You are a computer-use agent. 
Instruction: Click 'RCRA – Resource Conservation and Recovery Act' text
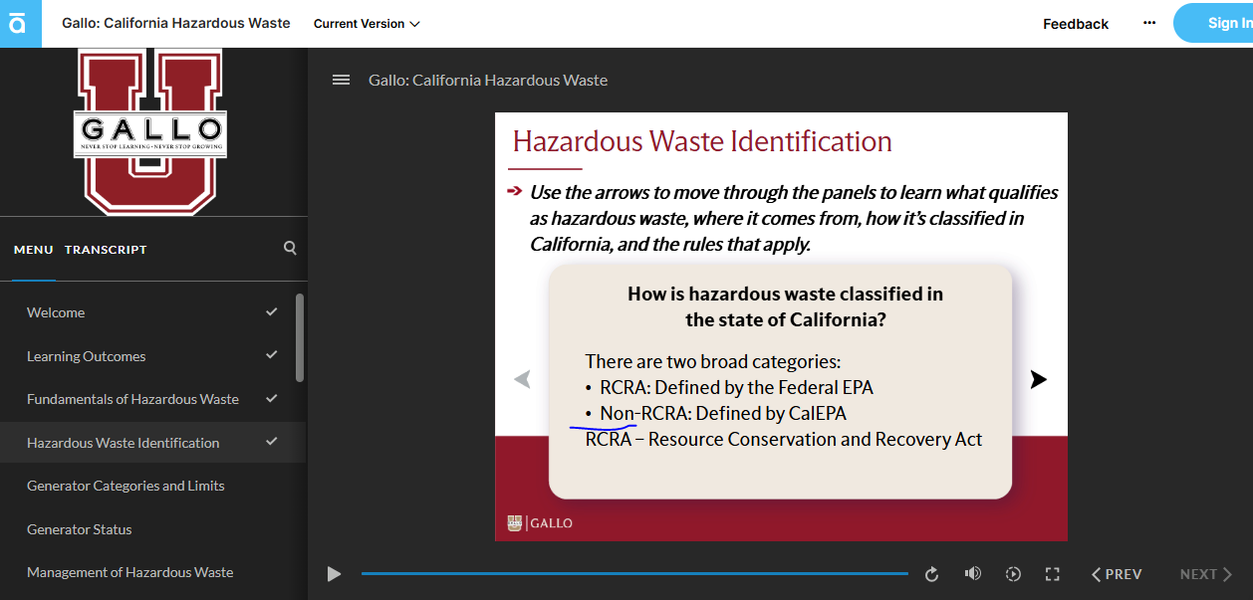coord(784,439)
